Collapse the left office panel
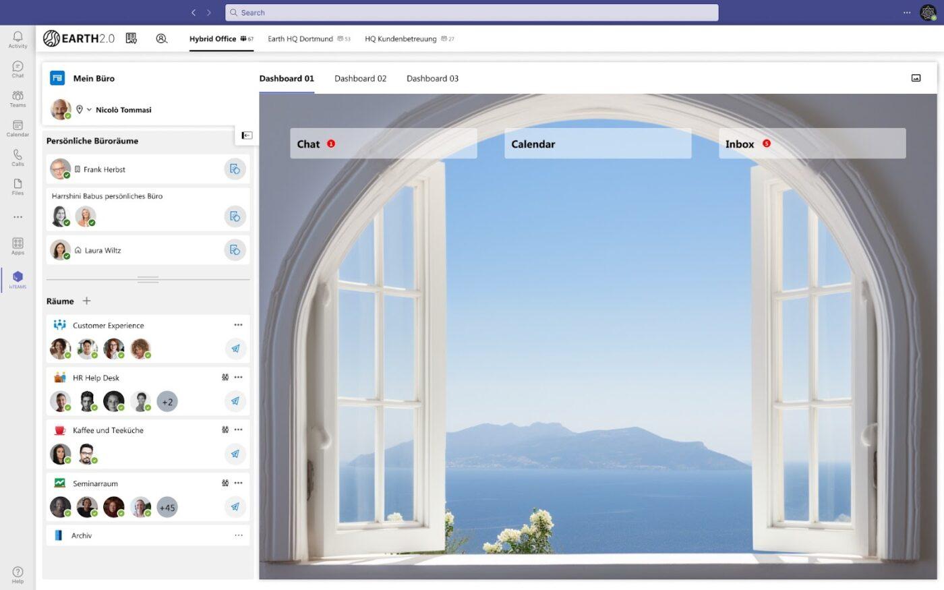The height and width of the screenshot is (590, 944). 247,136
